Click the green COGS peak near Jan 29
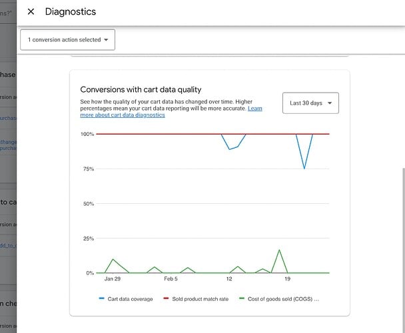The height and width of the screenshot is (333, 405). pyautogui.click(x=113, y=259)
